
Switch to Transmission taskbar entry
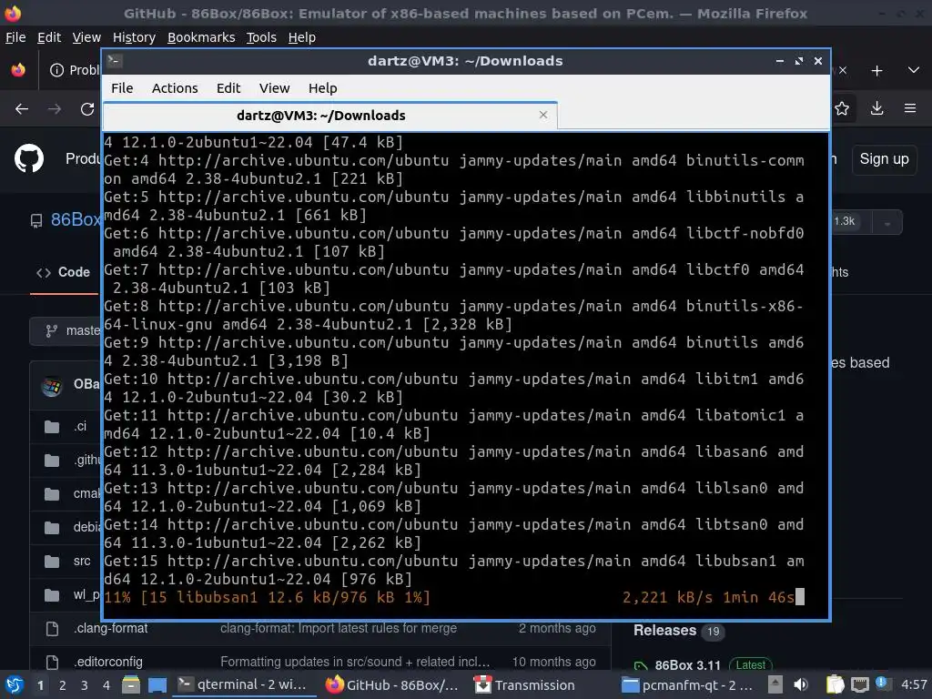524,684
